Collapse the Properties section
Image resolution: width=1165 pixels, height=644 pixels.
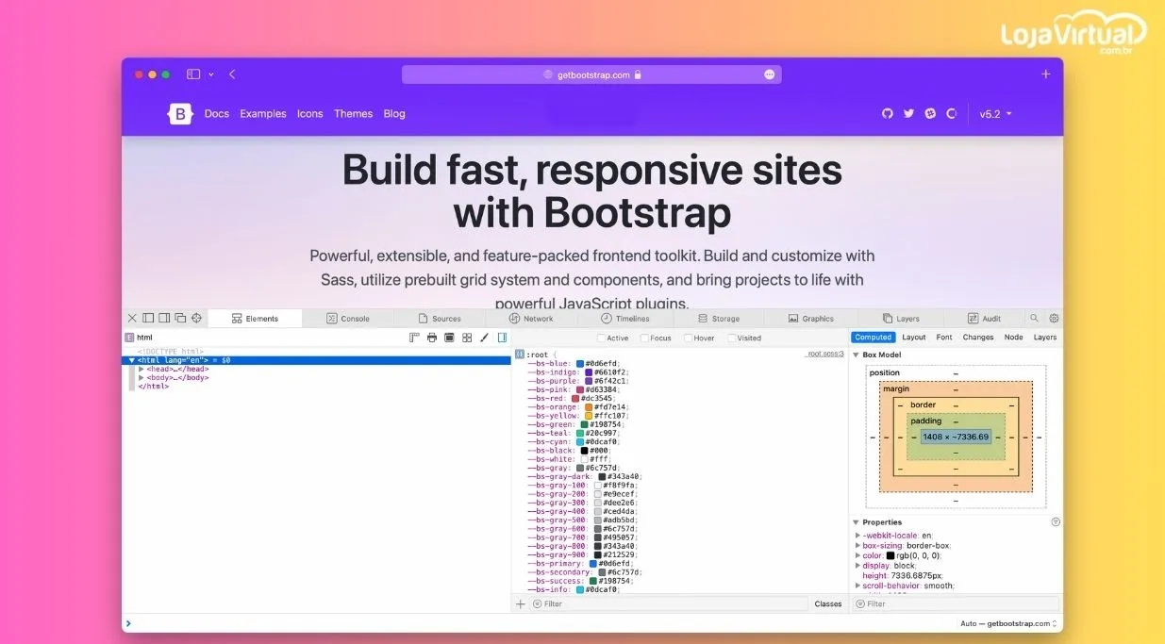point(857,521)
